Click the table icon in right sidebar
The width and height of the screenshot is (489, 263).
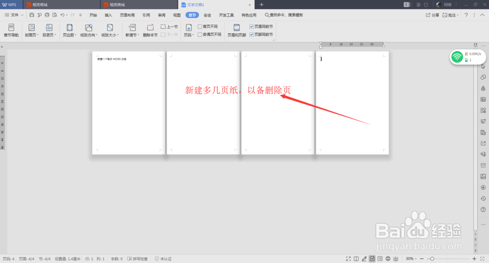pyautogui.click(x=483, y=99)
